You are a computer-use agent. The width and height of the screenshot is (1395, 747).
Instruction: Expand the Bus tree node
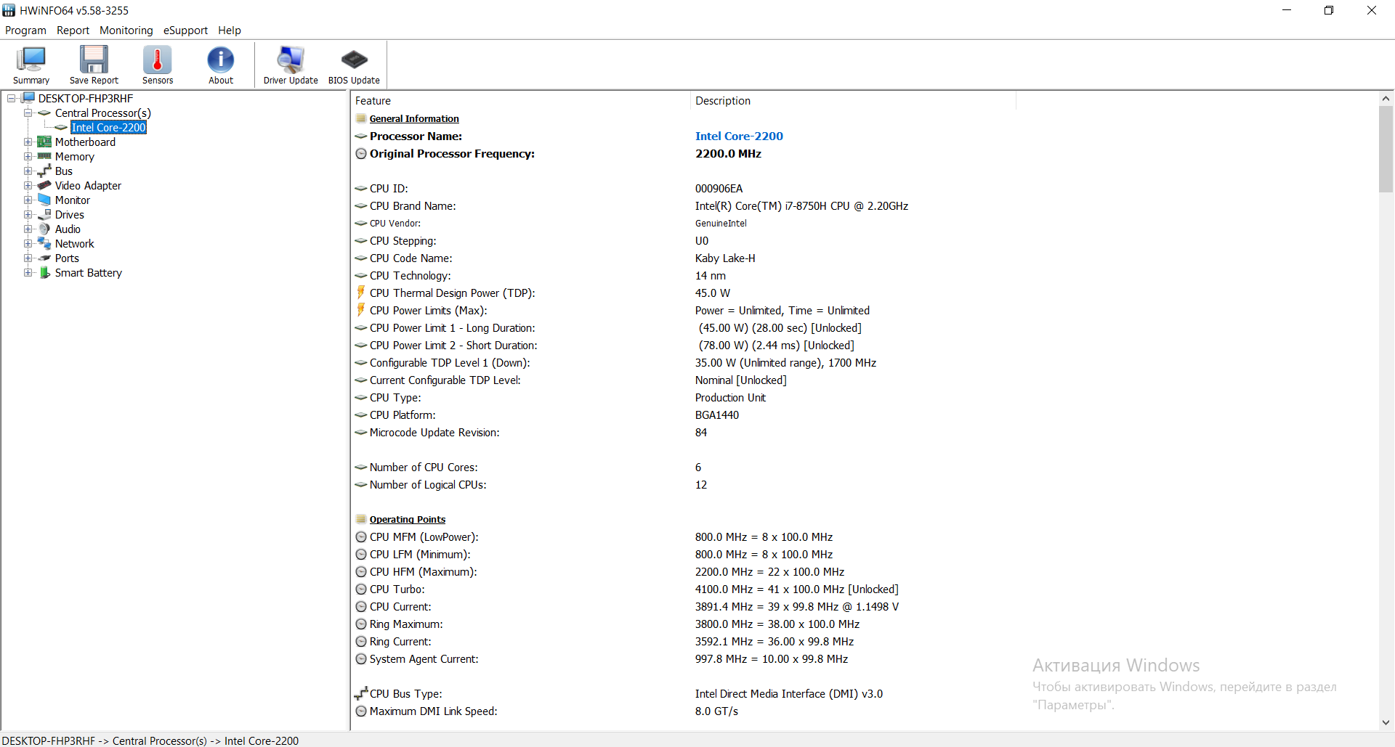[28, 171]
